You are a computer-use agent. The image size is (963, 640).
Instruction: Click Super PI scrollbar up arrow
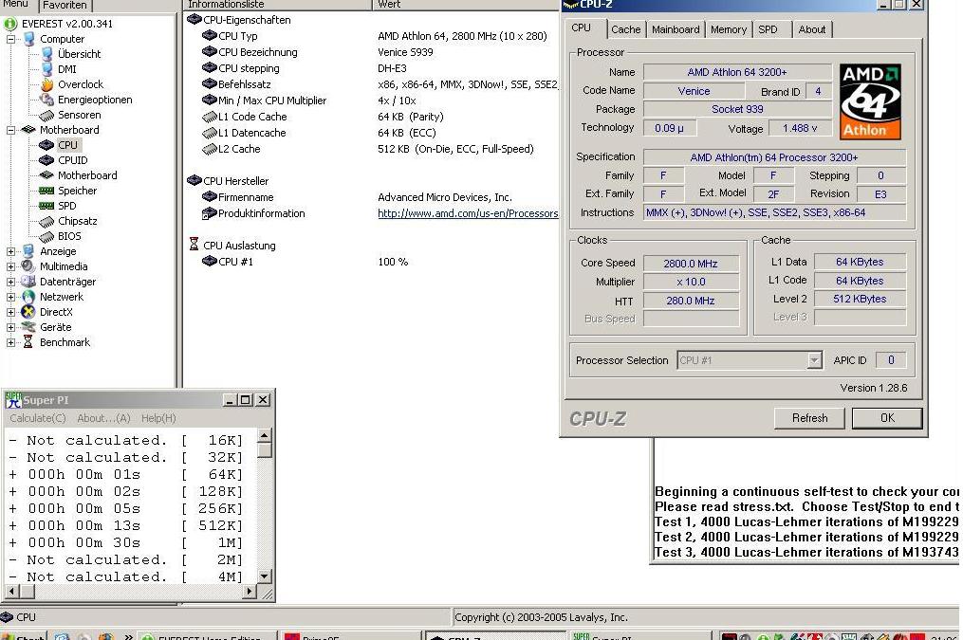264,435
